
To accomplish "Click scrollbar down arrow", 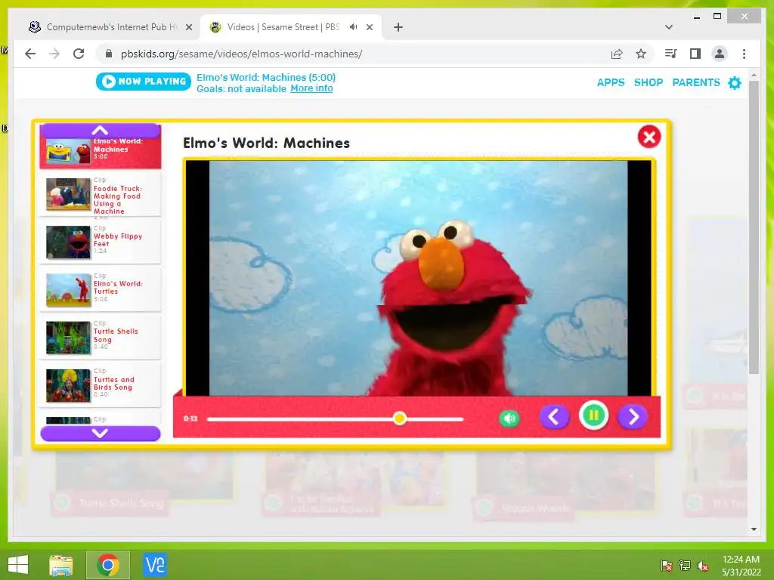I will pos(754,529).
